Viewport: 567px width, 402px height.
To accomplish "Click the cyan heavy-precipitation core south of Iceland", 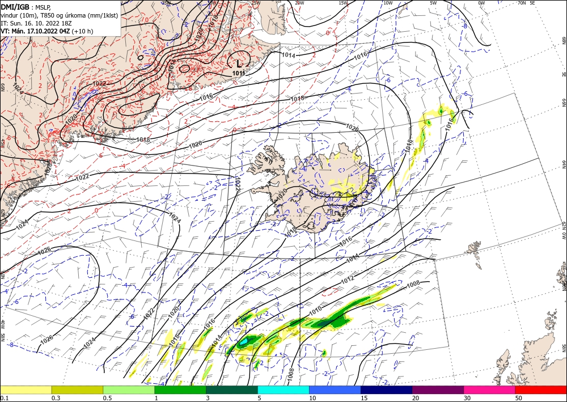I will coord(244,341).
